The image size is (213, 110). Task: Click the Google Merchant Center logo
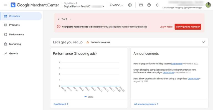pos(35,5)
